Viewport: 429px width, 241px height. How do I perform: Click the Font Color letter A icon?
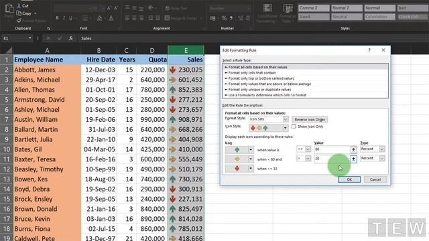(x=111, y=18)
